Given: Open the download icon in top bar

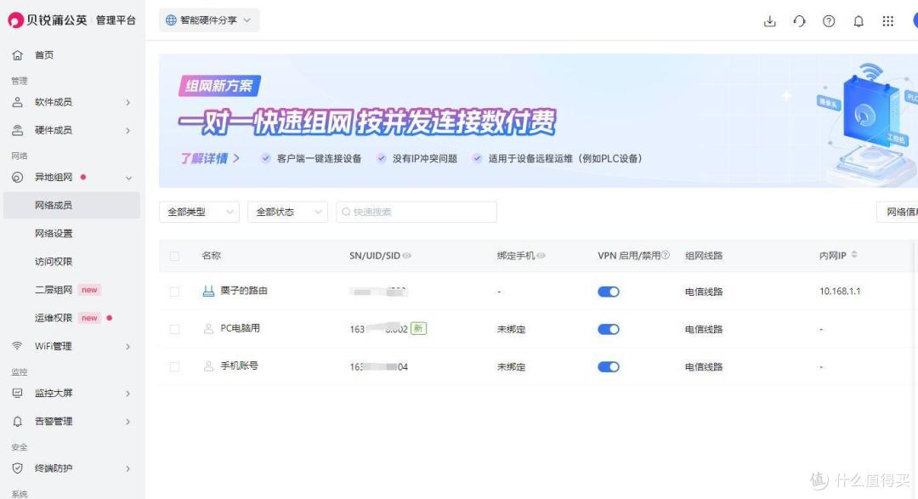Looking at the screenshot, I should [770, 21].
